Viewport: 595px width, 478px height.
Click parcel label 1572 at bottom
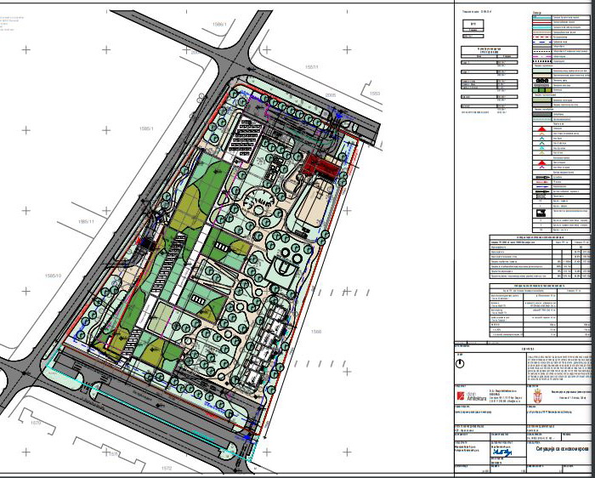pyautogui.click(x=164, y=468)
